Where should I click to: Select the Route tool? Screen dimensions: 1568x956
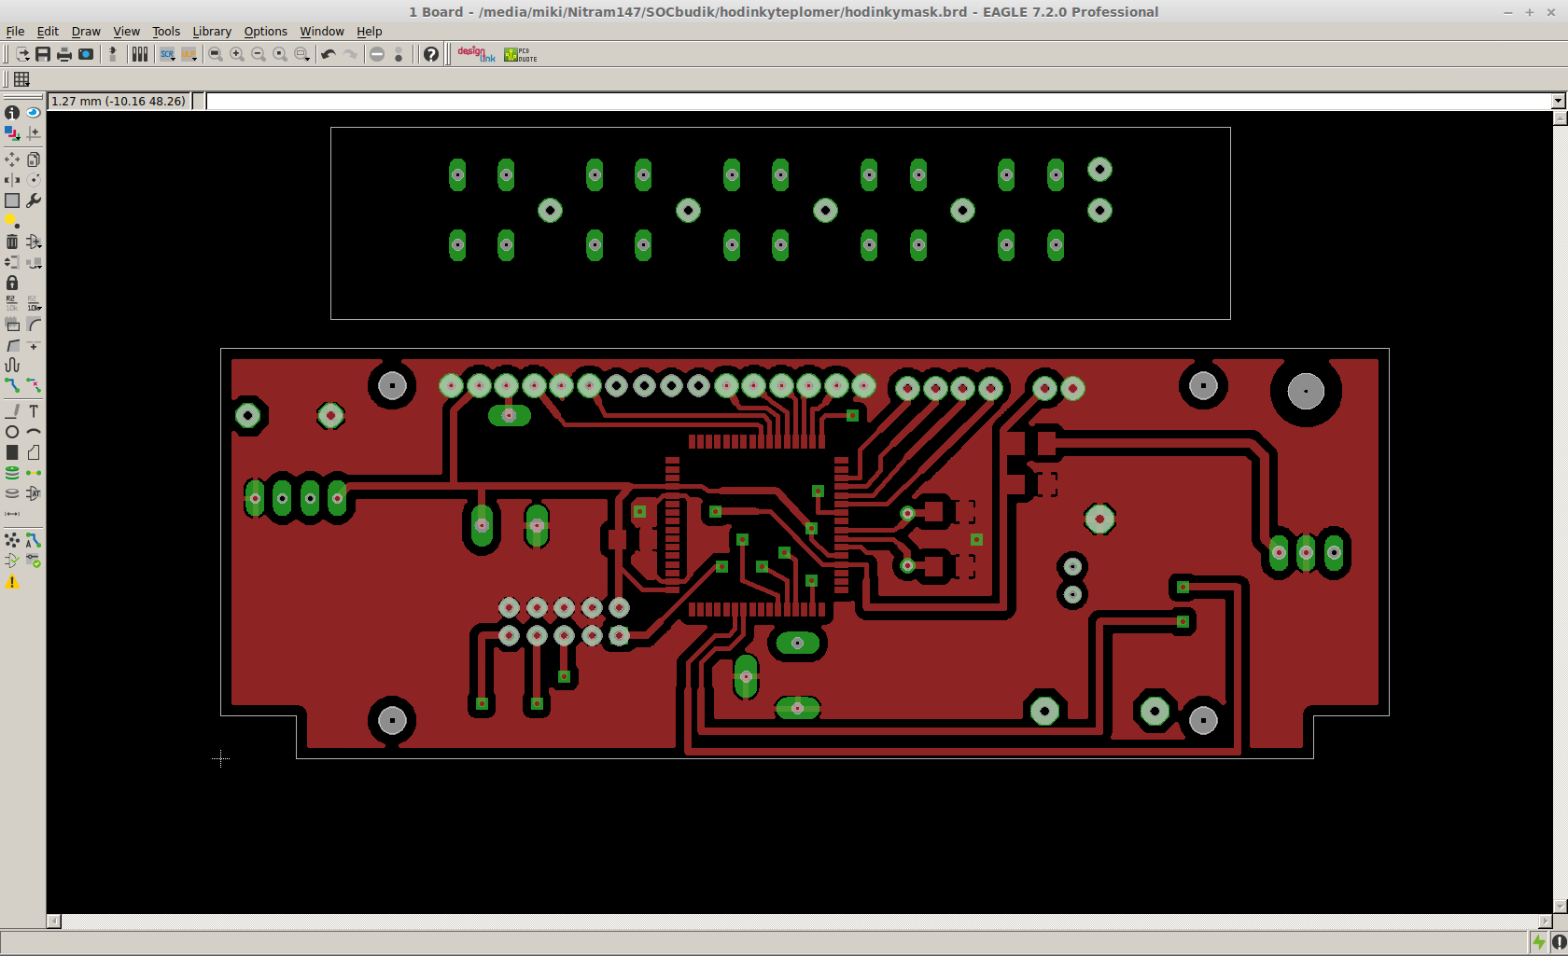(x=12, y=385)
